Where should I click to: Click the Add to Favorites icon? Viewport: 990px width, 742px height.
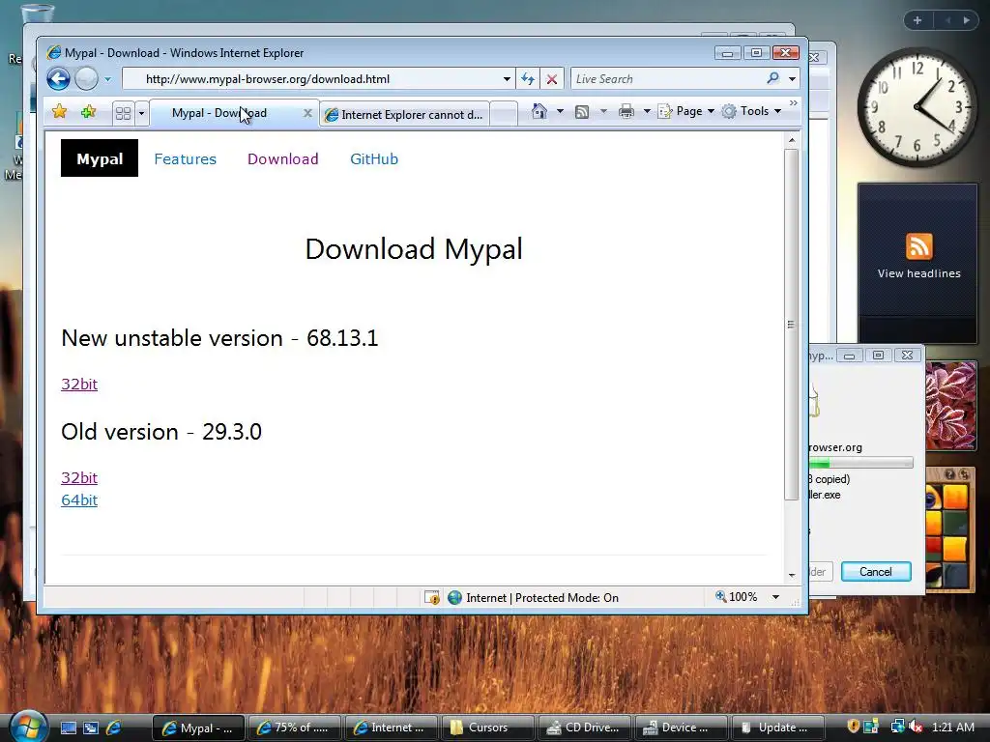coord(88,112)
